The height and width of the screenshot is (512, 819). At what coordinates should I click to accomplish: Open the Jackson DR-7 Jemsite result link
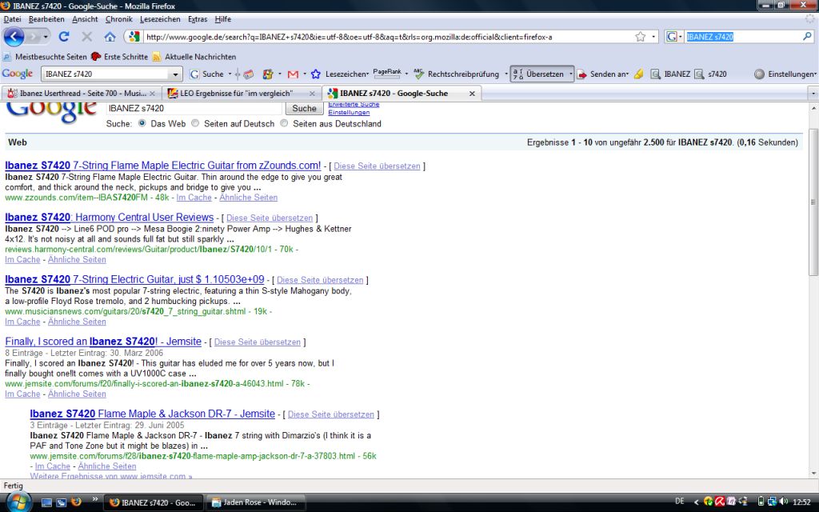(x=153, y=414)
